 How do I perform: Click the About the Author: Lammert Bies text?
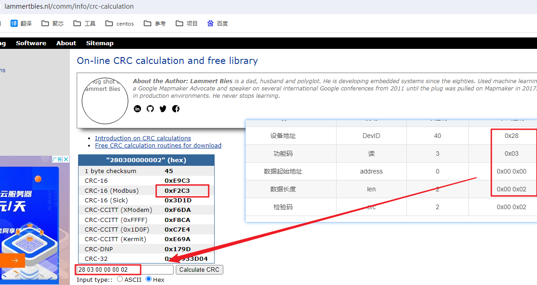coord(183,81)
